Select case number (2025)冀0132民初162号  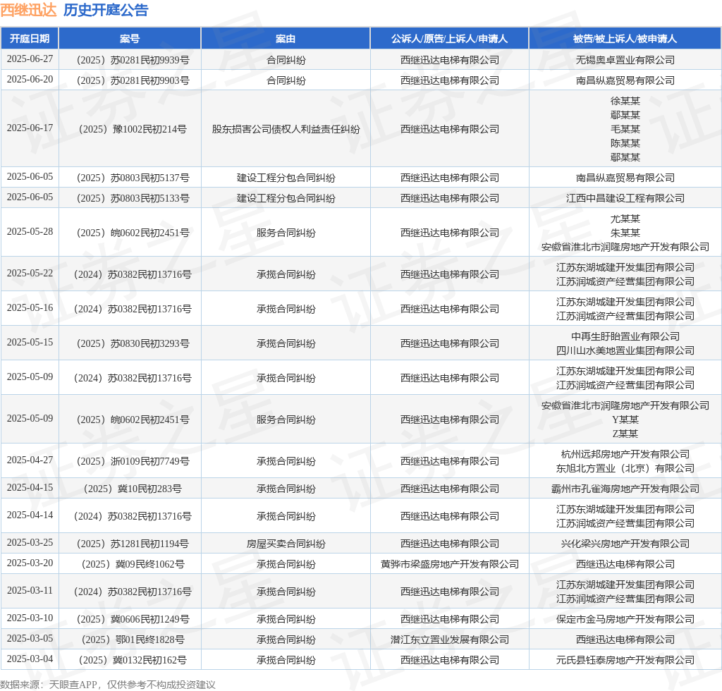(x=133, y=660)
